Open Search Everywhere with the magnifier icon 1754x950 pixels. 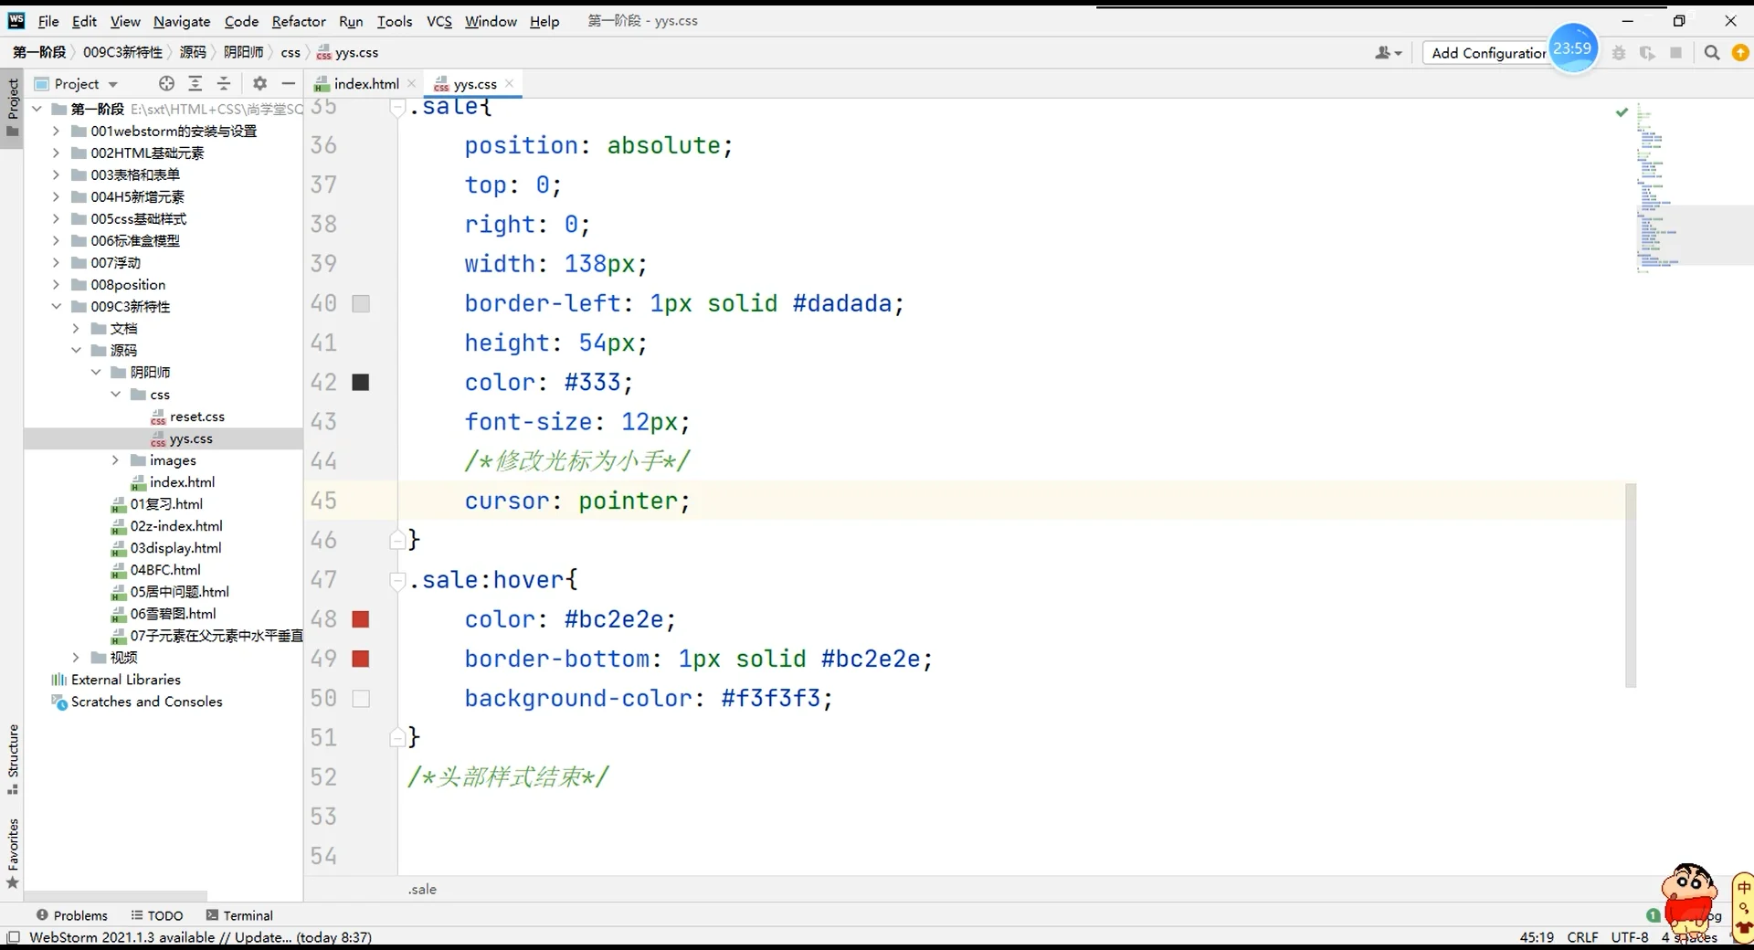point(1710,53)
